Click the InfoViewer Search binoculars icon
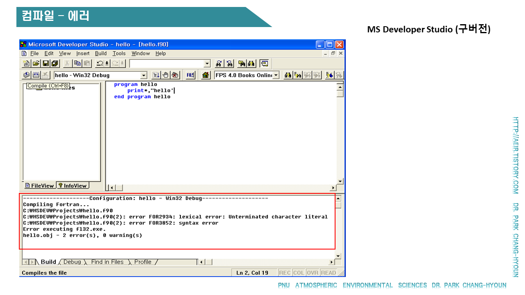525x295 pixels. click(x=288, y=75)
